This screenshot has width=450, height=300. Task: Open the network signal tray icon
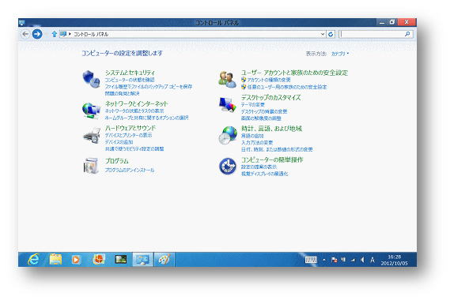click(353, 260)
